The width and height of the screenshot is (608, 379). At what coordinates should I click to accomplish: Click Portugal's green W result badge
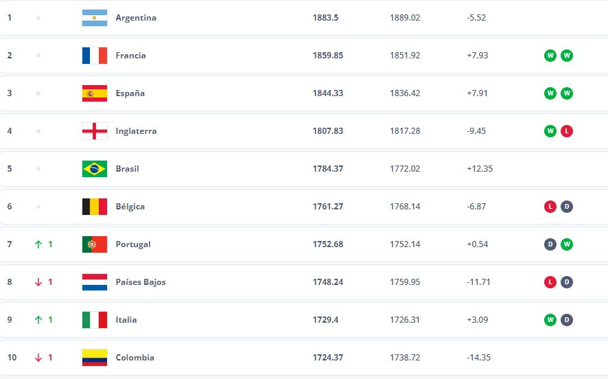(567, 244)
